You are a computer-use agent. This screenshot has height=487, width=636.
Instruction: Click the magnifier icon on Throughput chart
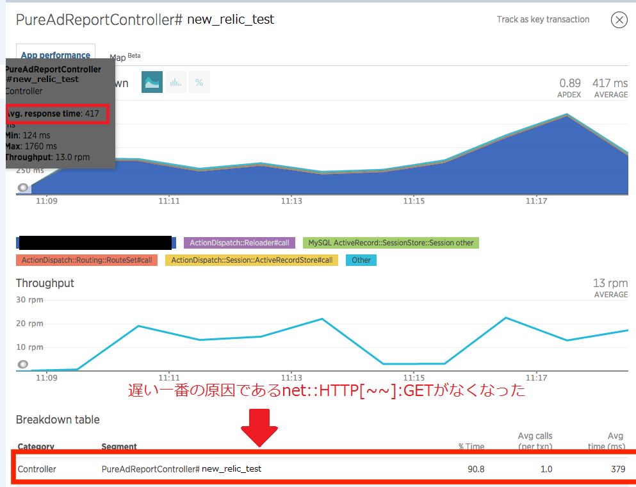click(x=24, y=364)
